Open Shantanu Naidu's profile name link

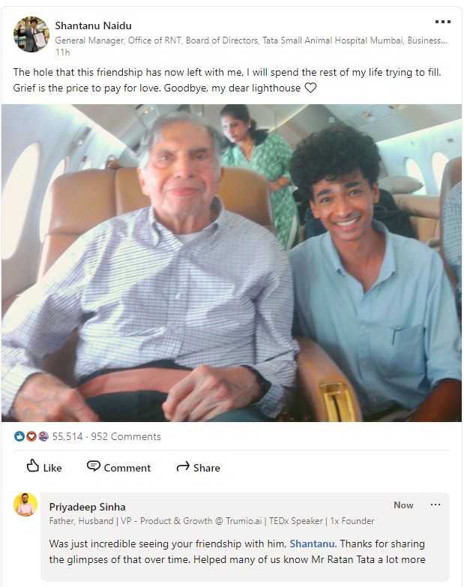(93, 25)
